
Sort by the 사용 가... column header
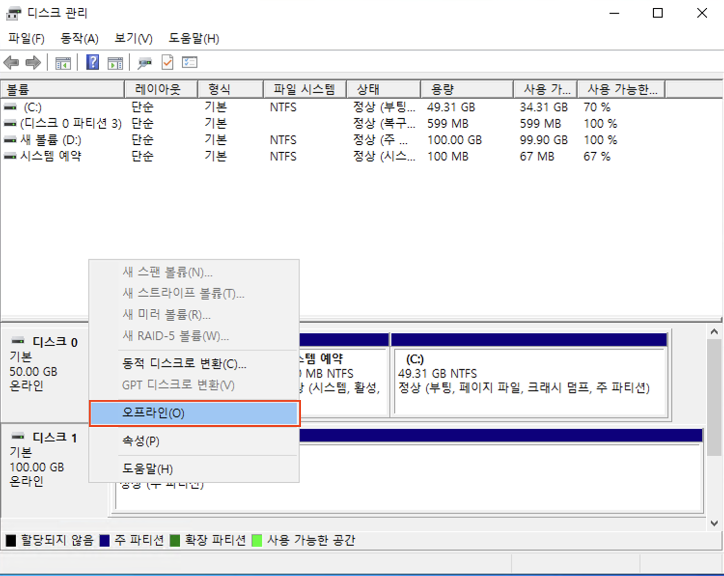545,89
